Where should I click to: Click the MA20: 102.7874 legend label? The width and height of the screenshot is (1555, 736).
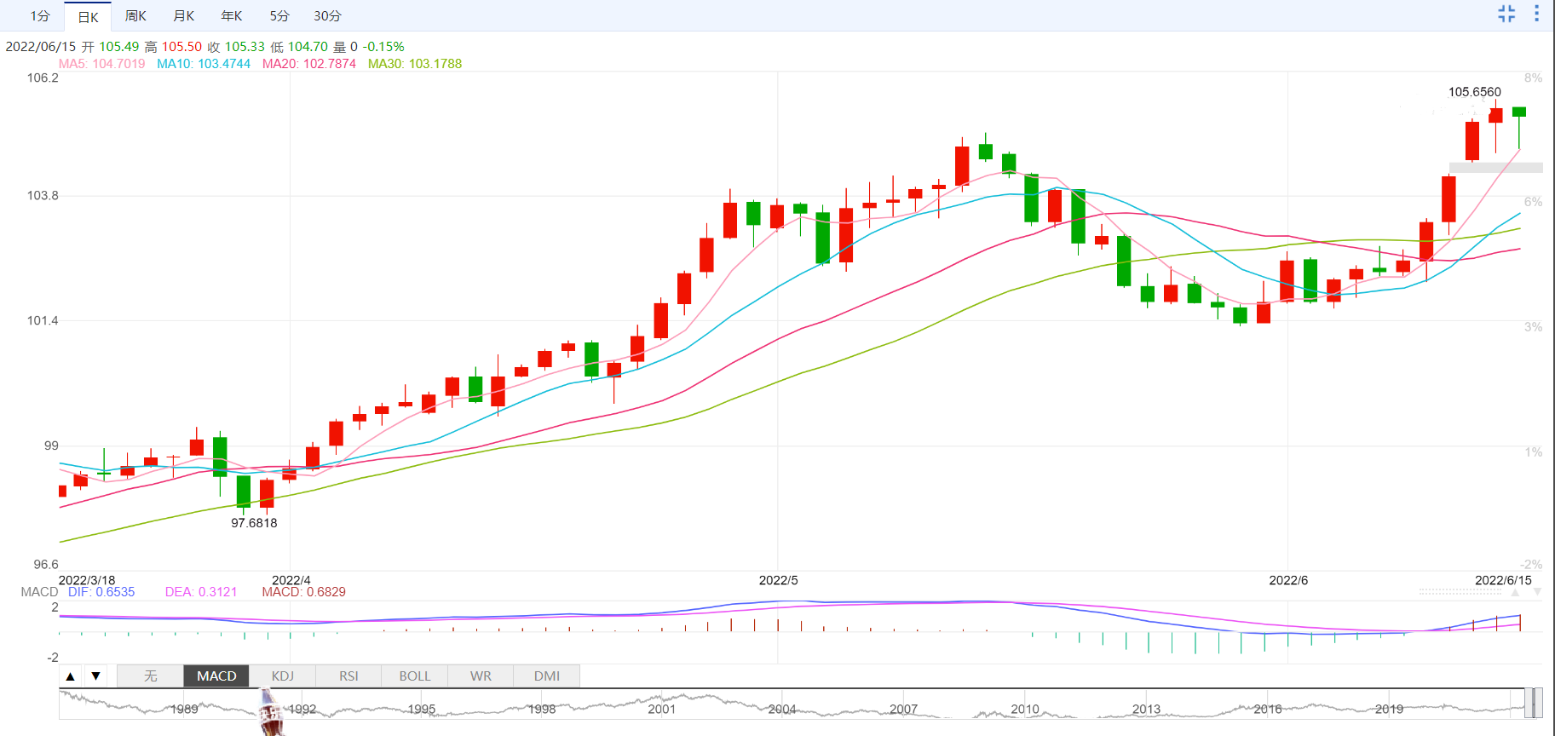point(309,64)
